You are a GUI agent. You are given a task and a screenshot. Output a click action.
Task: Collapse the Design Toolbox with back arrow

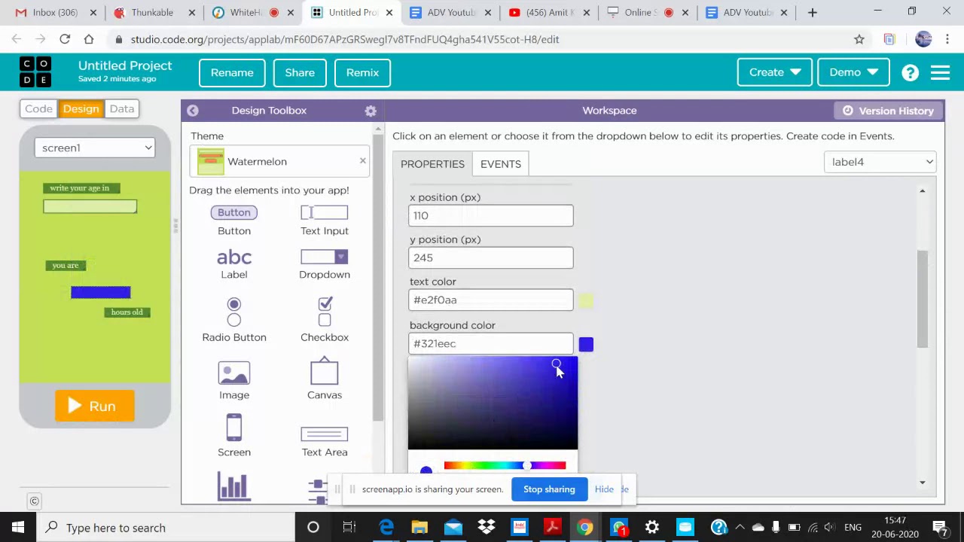[x=193, y=111]
